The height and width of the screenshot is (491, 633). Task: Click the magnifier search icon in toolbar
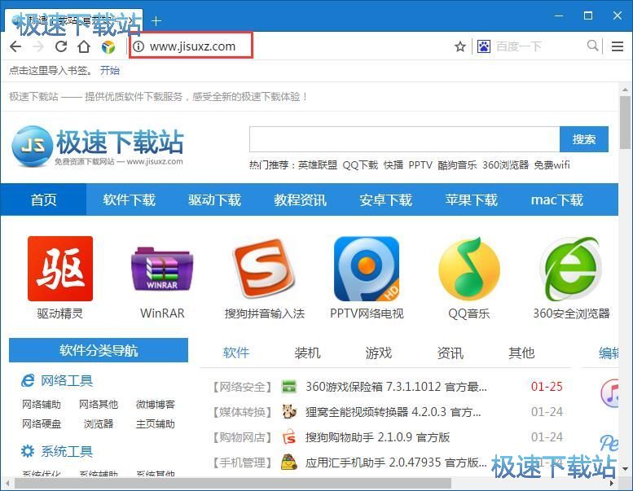592,46
